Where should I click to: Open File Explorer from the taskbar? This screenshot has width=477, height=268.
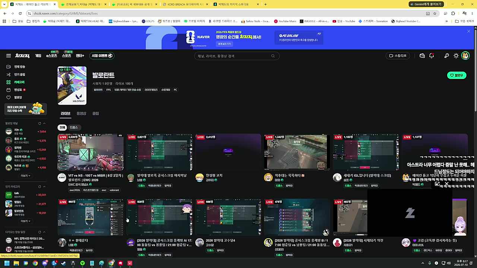16,263
